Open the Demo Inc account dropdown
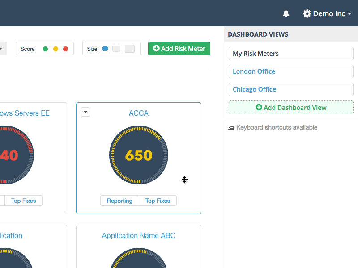 (327, 14)
